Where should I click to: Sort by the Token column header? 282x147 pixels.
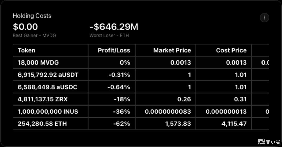pyautogui.click(x=27, y=50)
